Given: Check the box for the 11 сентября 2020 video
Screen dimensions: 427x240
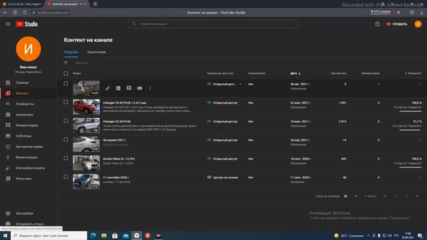Looking at the screenshot, I should tap(66, 177).
